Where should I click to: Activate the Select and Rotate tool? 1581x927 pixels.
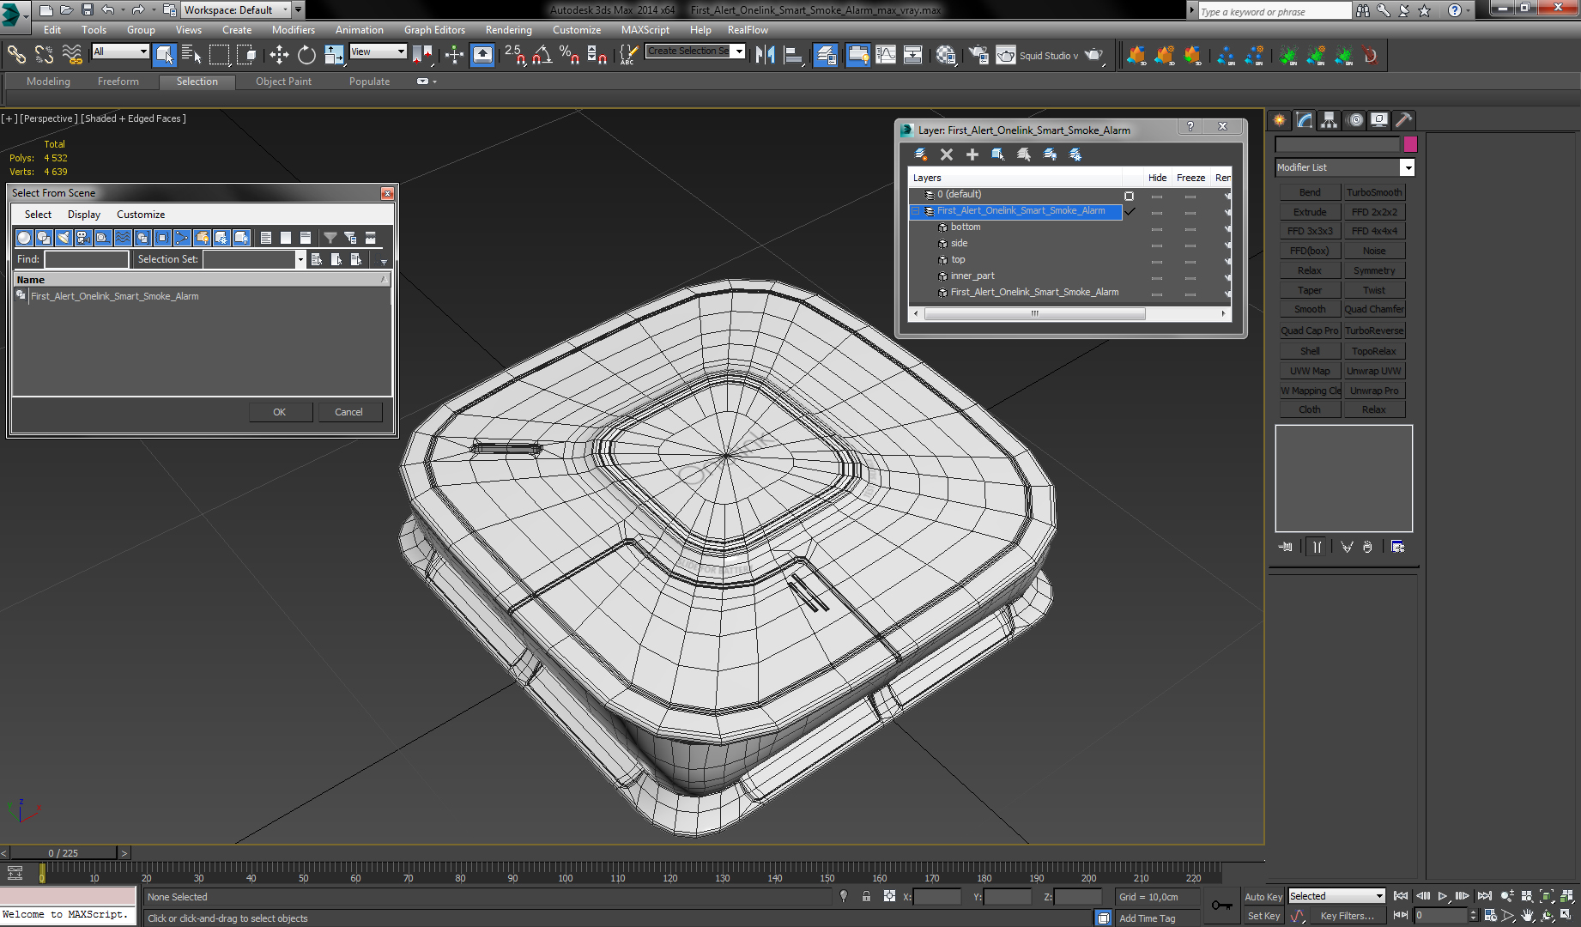(x=306, y=56)
